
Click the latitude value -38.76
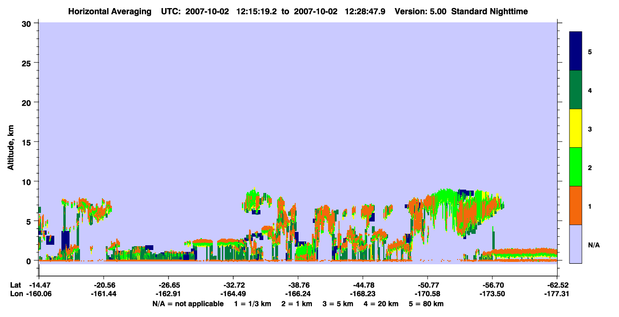pos(298,285)
